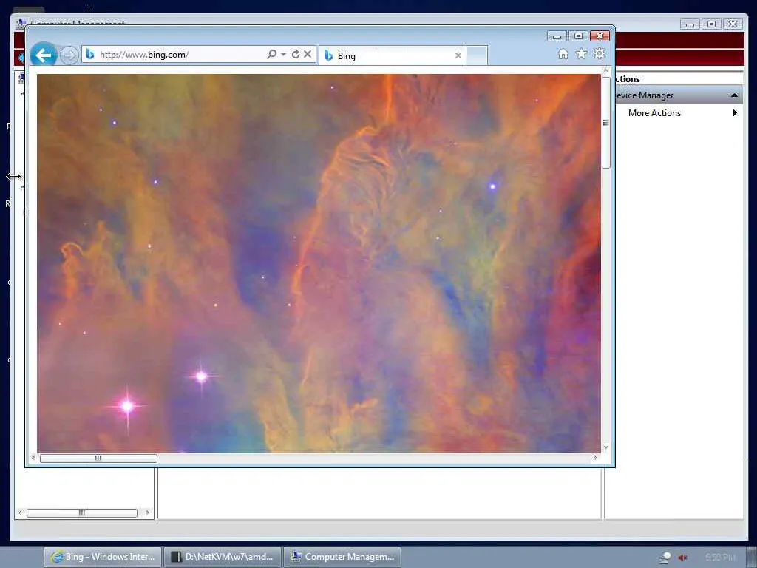Click the taskbar clock
Screen dimensions: 757x568
point(720,558)
